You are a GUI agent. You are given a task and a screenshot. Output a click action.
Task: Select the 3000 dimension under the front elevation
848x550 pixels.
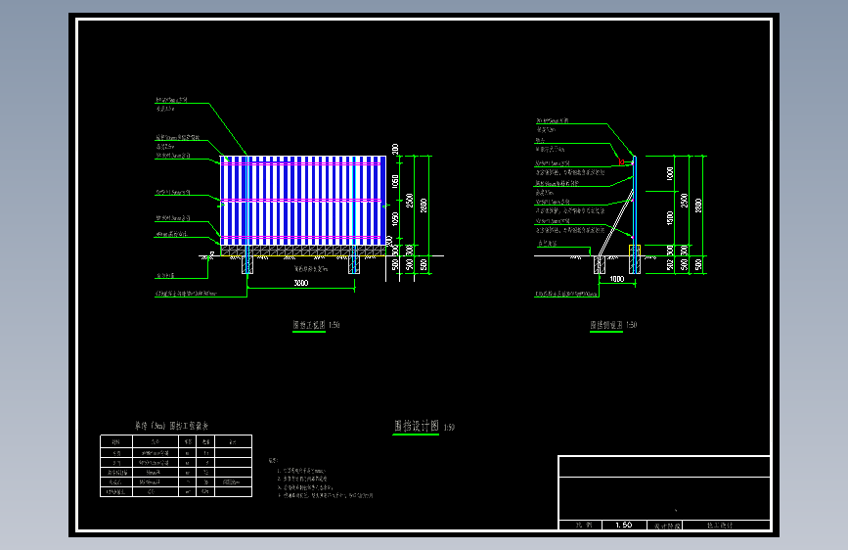click(x=301, y=283)
